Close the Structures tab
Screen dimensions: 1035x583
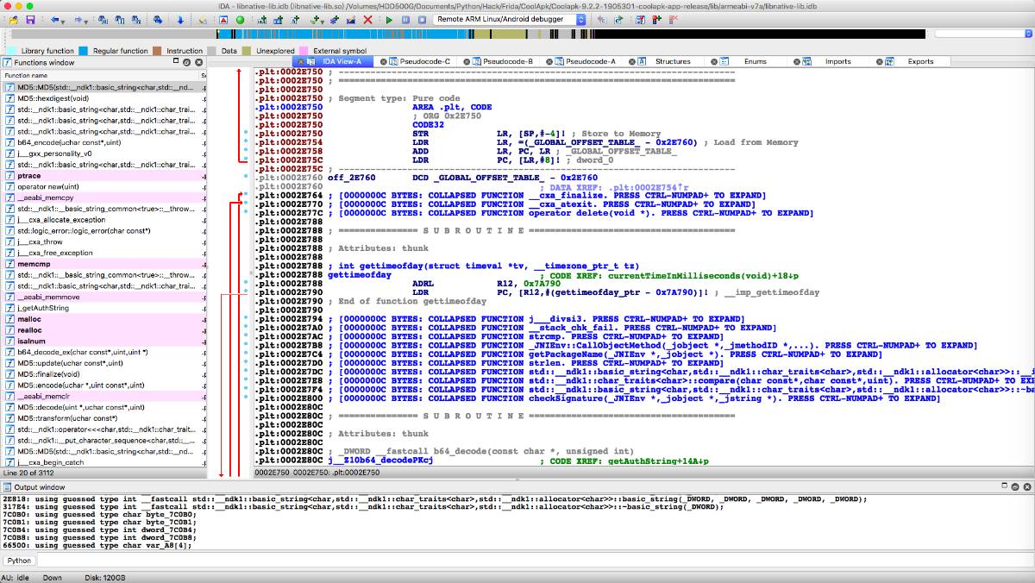coord(631,61)
